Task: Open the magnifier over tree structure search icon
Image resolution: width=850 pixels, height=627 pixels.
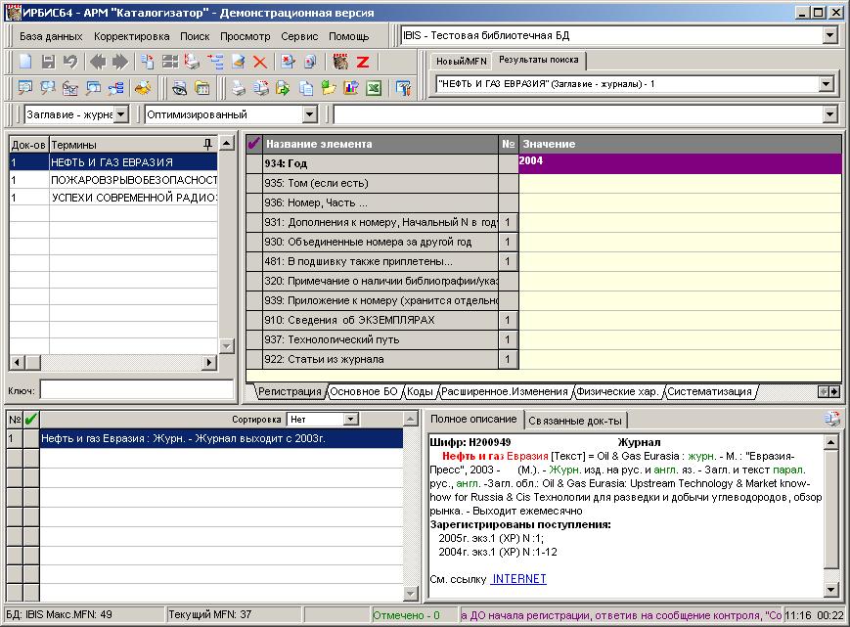Action: tap(115, 88)
